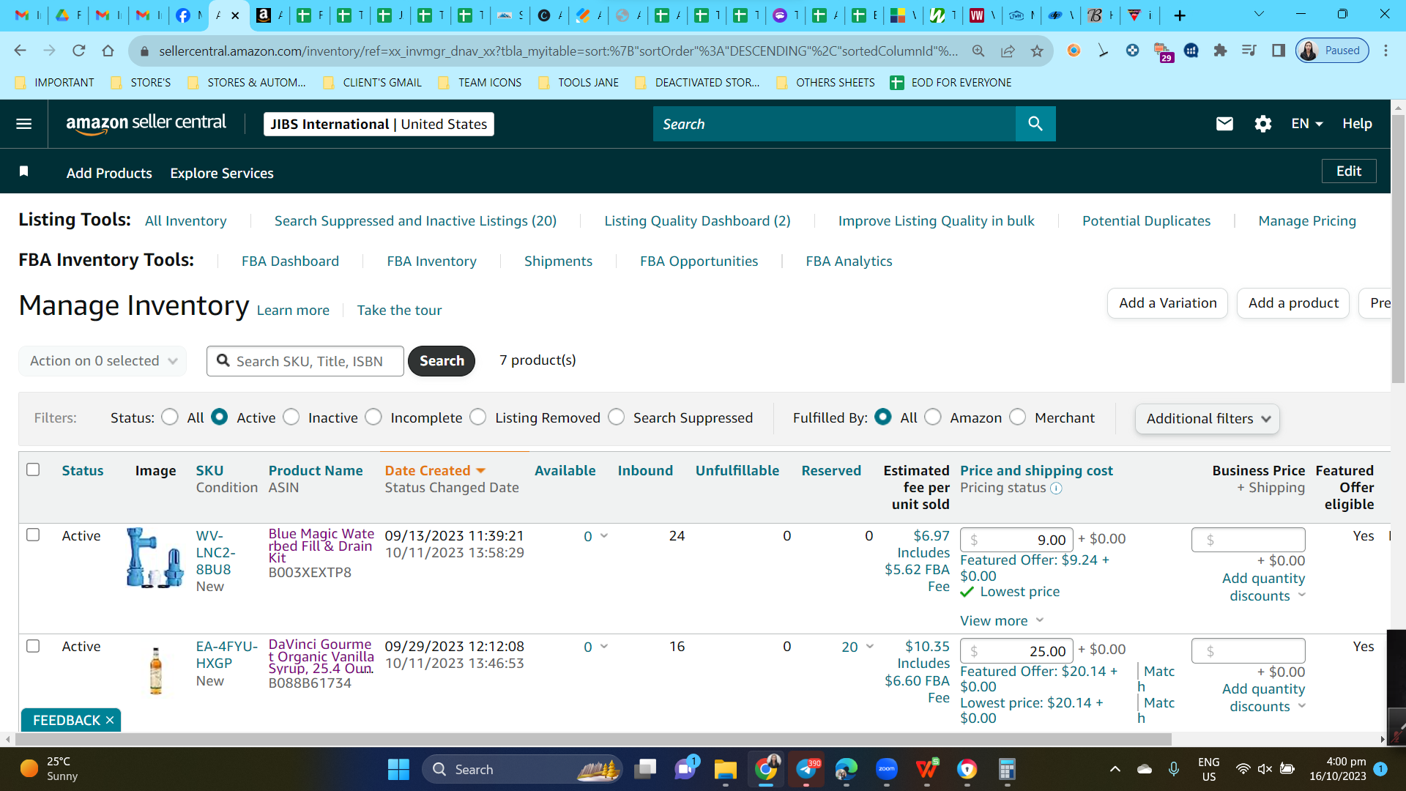Select the Listing Removed status filter

click(478, 417)
